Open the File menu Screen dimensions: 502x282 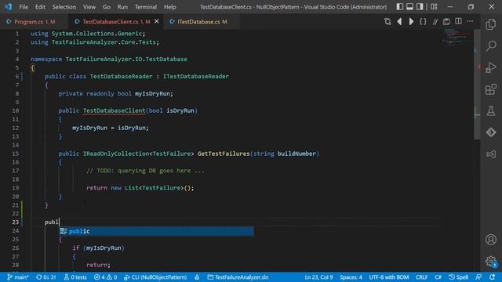coord(24,7)
